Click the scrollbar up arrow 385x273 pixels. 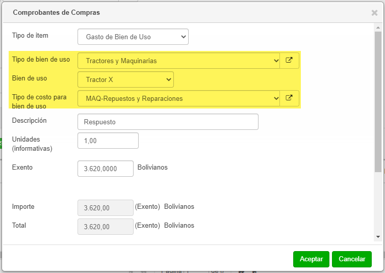pyautogui.click(x=378, y=28)
